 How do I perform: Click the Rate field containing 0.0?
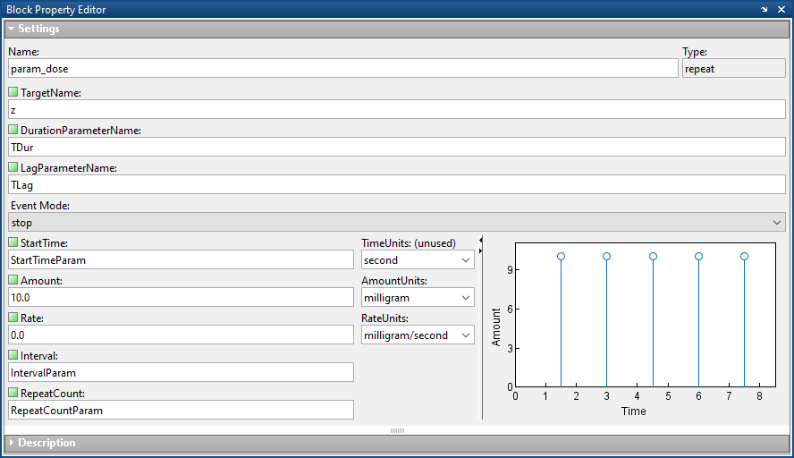pos(182,335)
